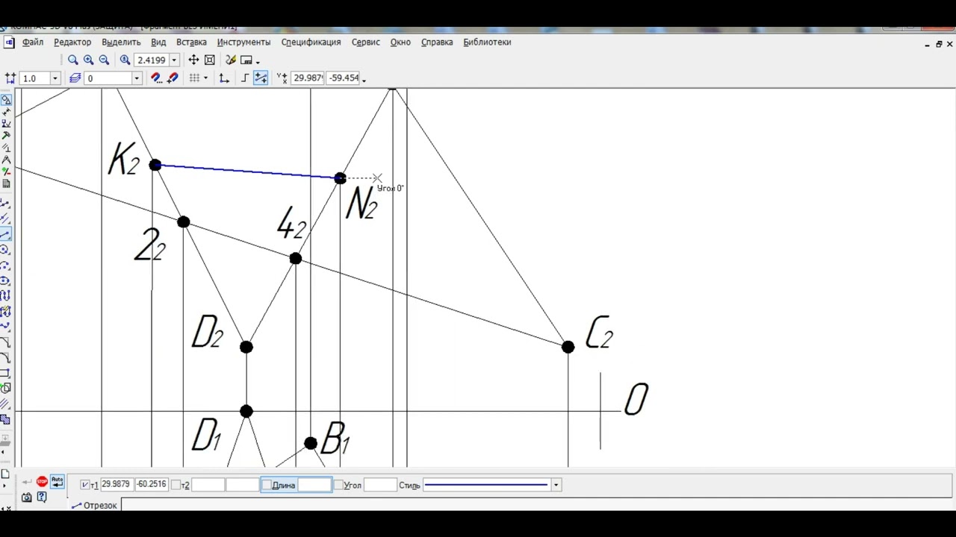This screenshot has width=956, height=537.
Task: Open the Библиотеки menu
Action: tap(487, 43)
